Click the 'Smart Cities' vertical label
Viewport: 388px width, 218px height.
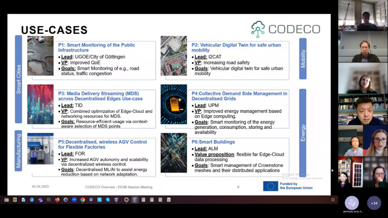[19, 79]
